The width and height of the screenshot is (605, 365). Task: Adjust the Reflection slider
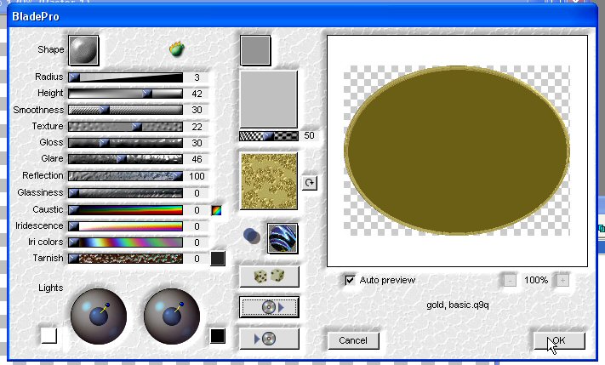(x=125, y=176)
